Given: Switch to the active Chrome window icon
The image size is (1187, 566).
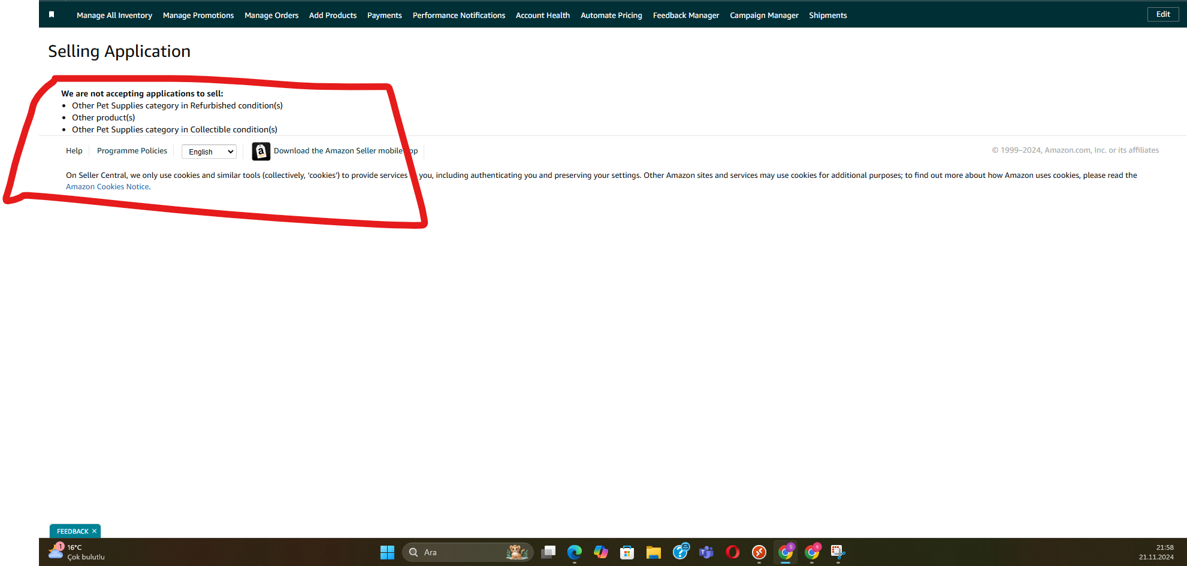Looking at the screenshot, I should tap(786, 552).
